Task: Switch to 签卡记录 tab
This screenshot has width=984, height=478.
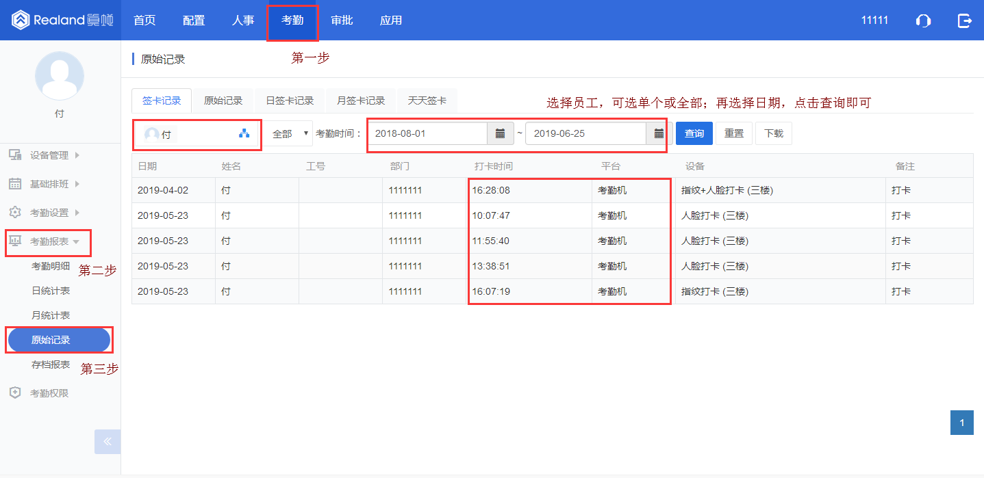Action: click(x=162, y=101)
